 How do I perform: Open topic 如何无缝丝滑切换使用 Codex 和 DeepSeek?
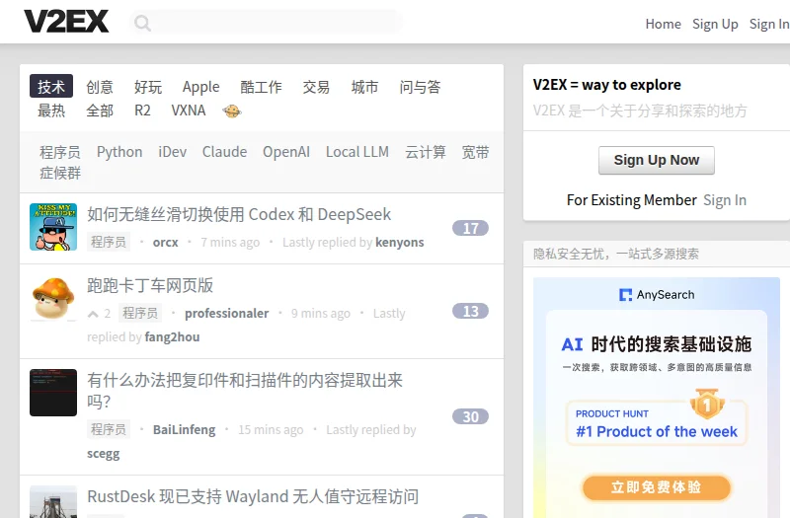[x=239, y=214]
